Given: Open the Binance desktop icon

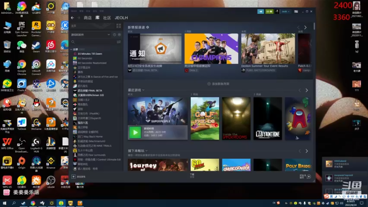Looking at the screenshot, I should 51,163.
